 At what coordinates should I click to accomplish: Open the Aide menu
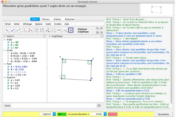(x=67, y=24)
